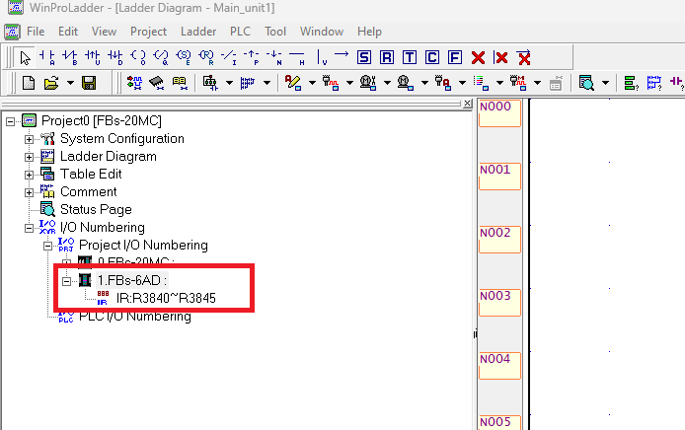Click the New project blank page icon
685x430 pixels.
coord(29,83)
